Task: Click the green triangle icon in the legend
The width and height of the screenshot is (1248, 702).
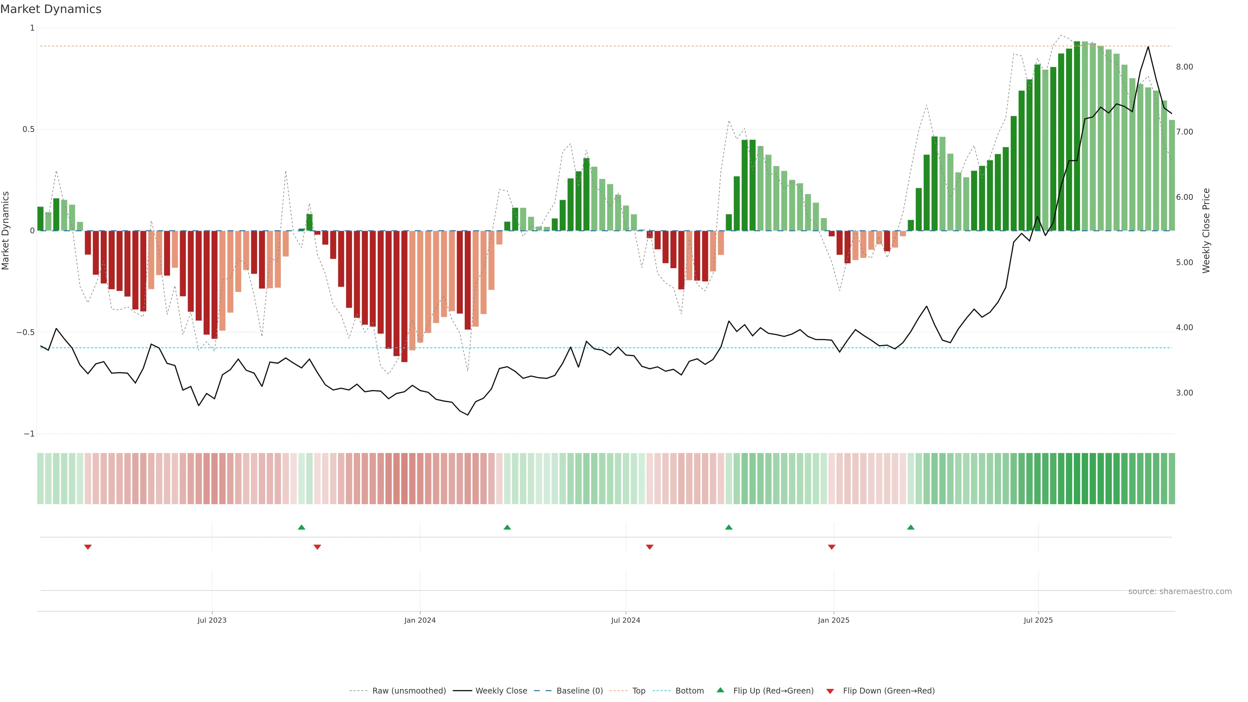Action: tap(721, 690)
